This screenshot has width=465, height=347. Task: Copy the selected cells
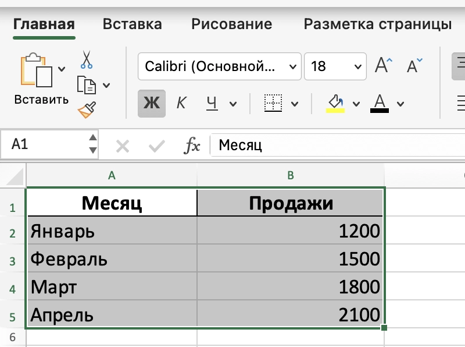click(x=87, y=84)
